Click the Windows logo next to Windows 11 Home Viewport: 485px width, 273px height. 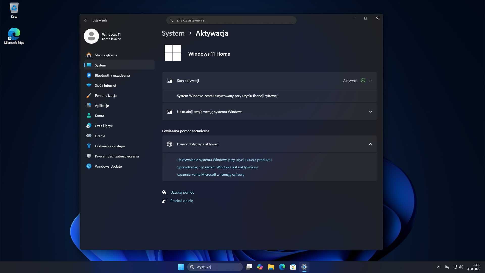pyautogui.click(x=173, y=53)
